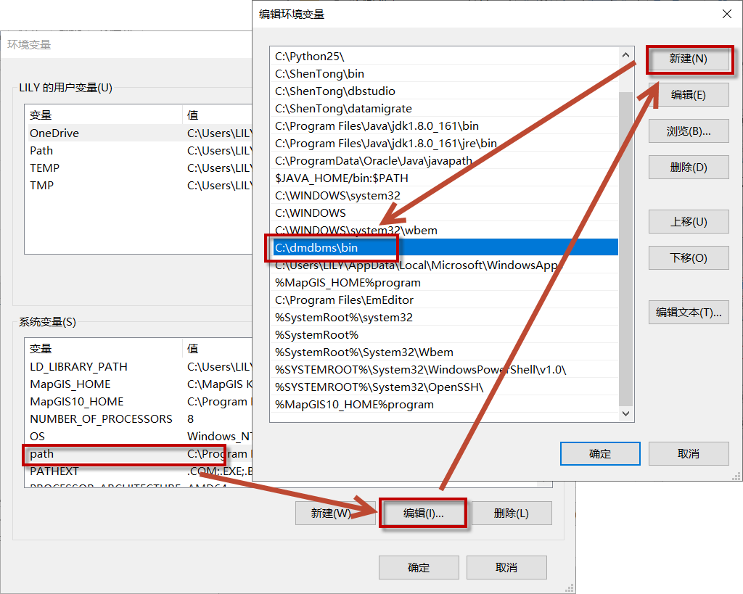Cancel the edit environment variable dialog

click(x=688, y=454)
